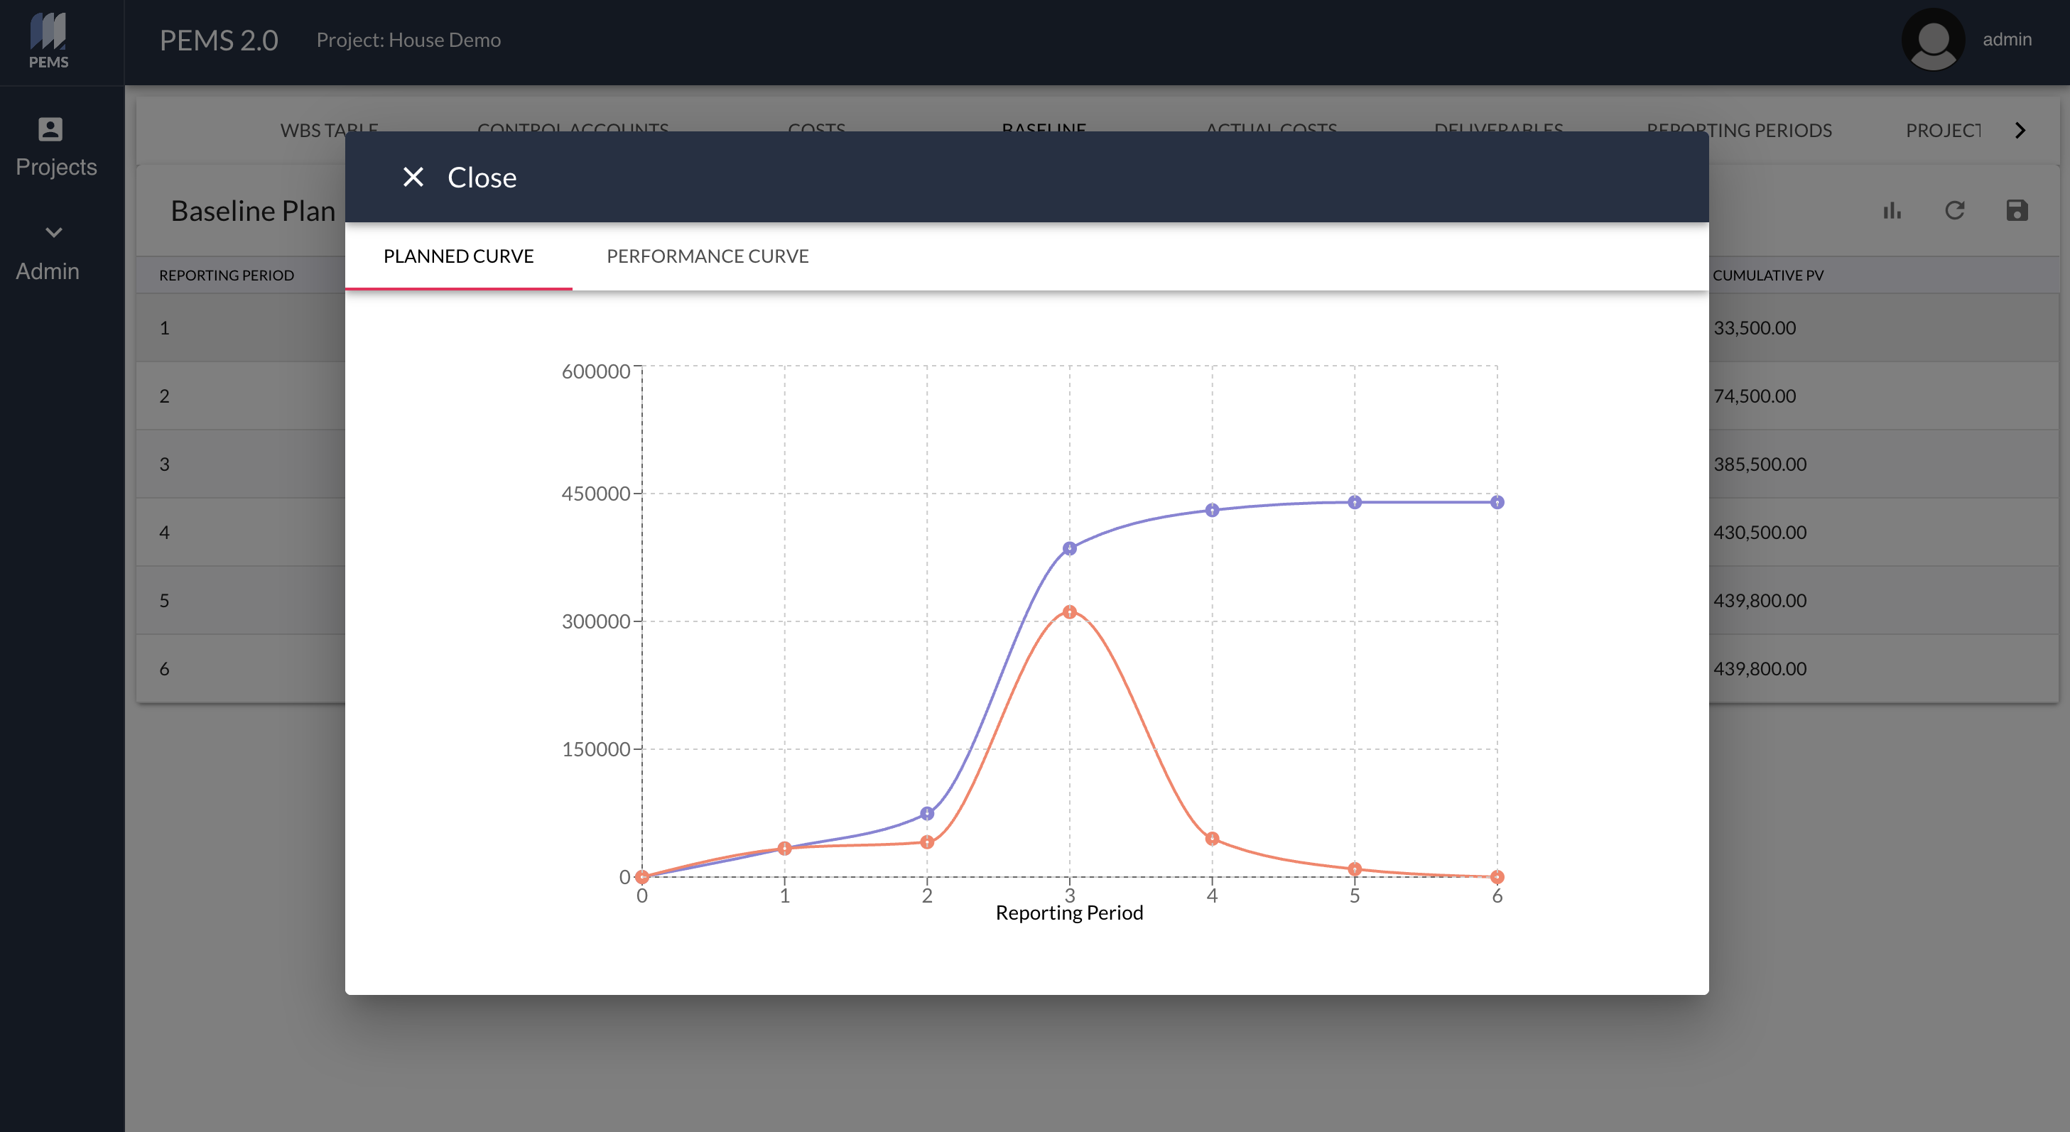Open the Actual Costs tab
Screen dimensions: 2070x1132
(x=1272, y=130)
